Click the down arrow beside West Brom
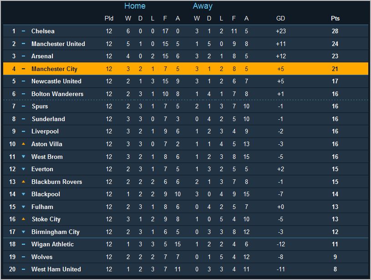The height and width of the screenshot is (280, 371). pyautogui.click(x=23, y=157)
